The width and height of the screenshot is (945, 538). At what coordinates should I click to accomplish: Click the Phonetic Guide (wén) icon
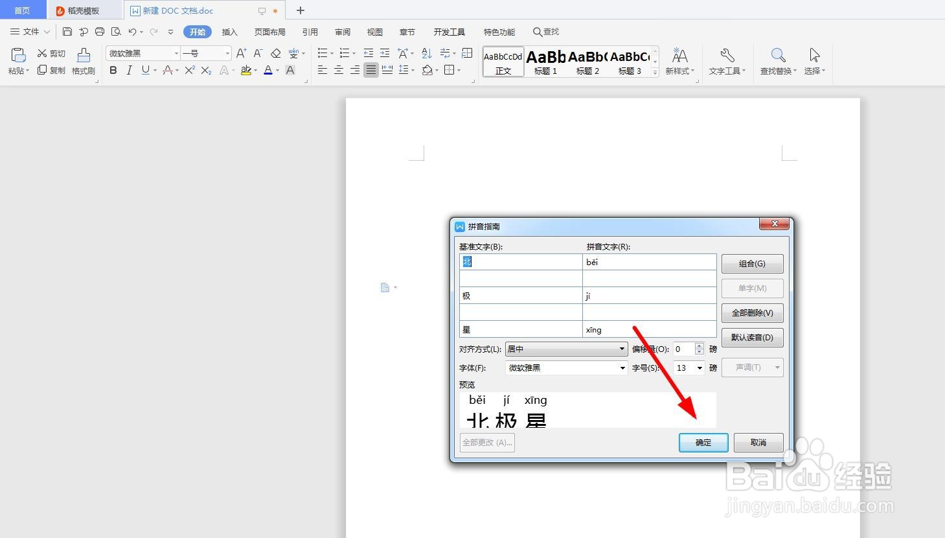click(294, 53)
